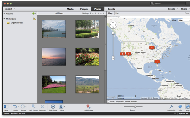Select the red pin marked 2
This screenshot has width=190, height=118.
(129, 54)
